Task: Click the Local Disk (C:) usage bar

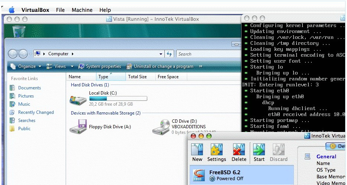Action: (118, 98)
